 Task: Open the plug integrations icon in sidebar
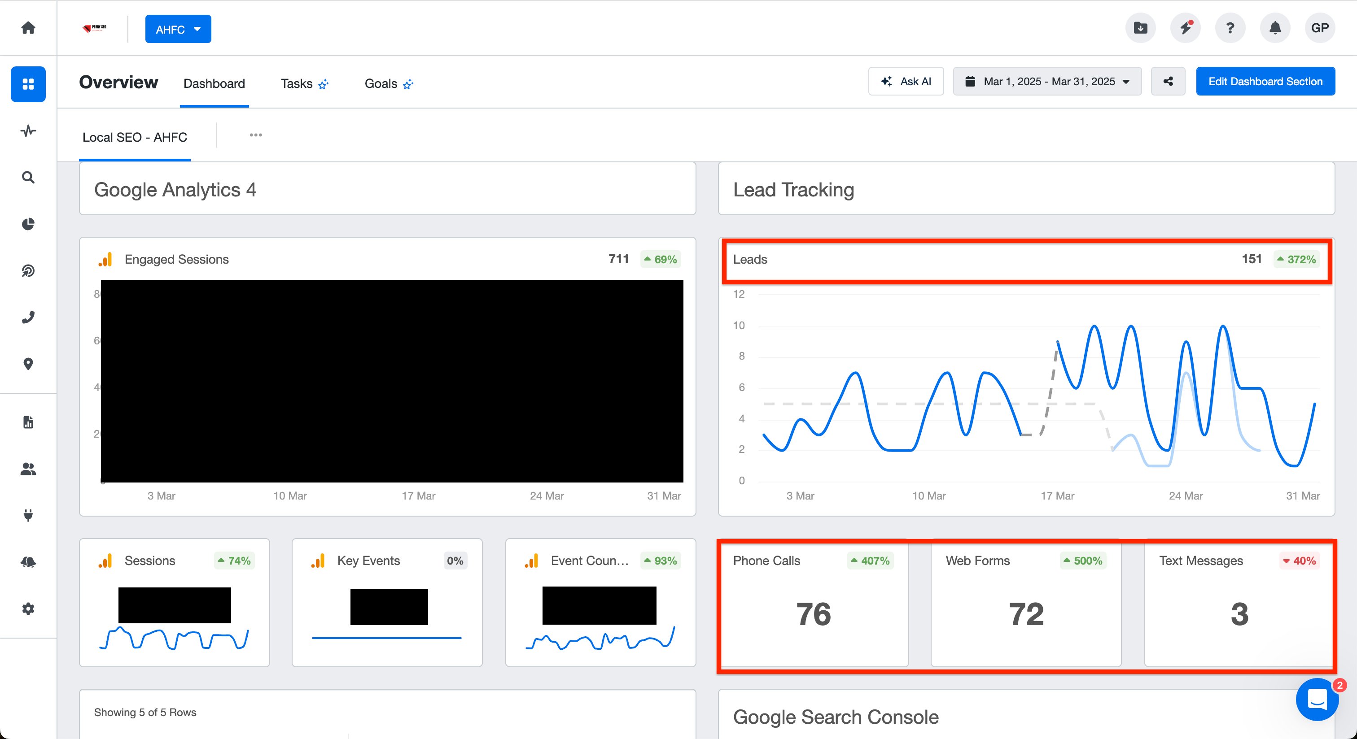[x=28, y=515]
